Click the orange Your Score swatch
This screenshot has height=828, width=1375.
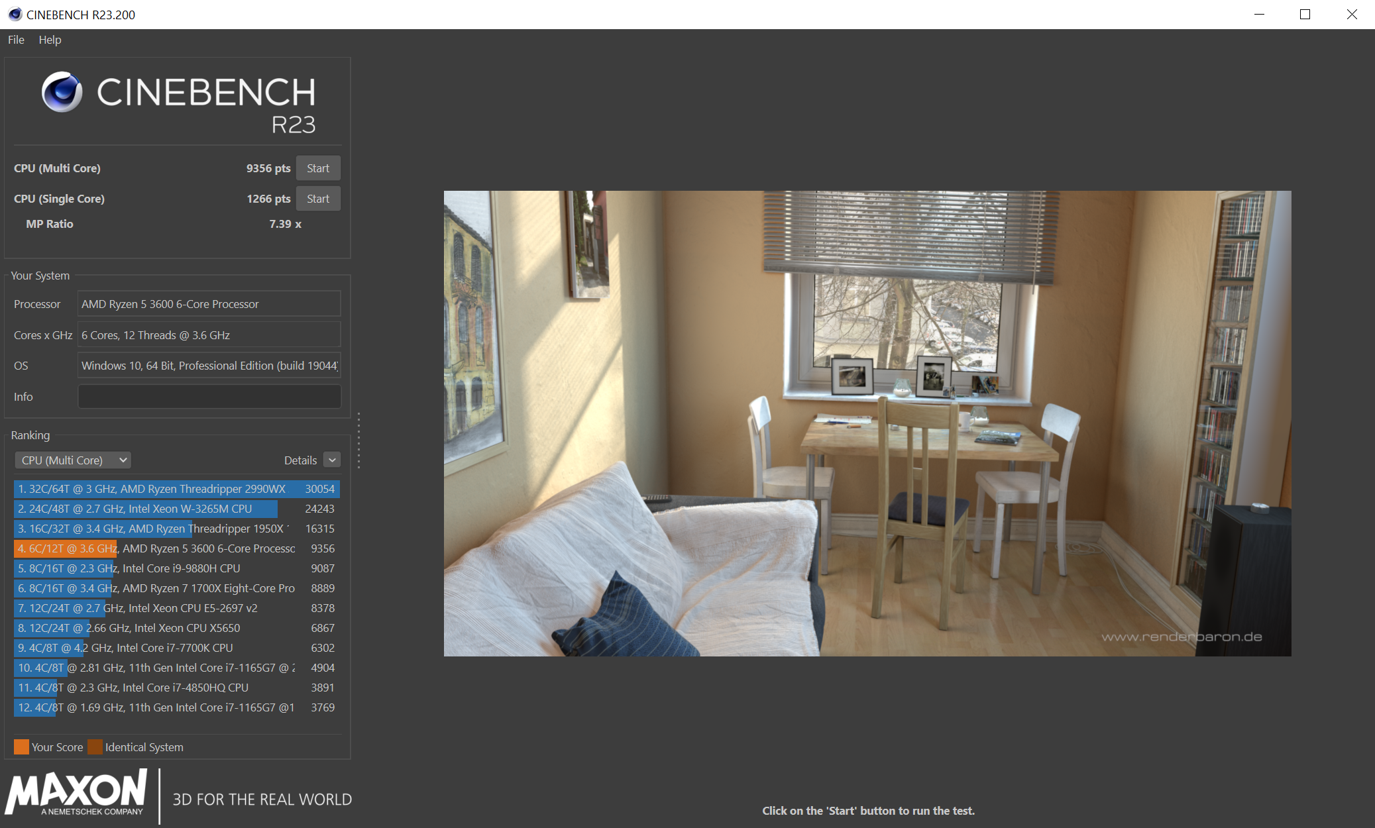(21, 747)
